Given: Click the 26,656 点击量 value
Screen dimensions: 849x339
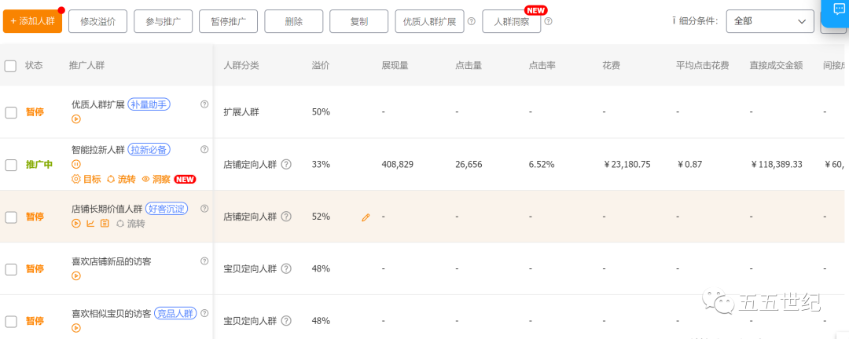Looking at the screenshot, I should click(469, 164).
